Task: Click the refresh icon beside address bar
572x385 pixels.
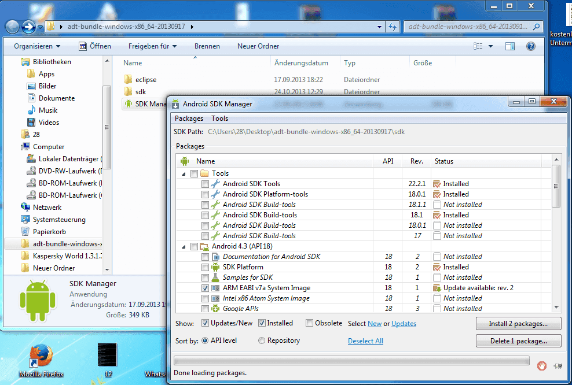Action: point(393,27)
